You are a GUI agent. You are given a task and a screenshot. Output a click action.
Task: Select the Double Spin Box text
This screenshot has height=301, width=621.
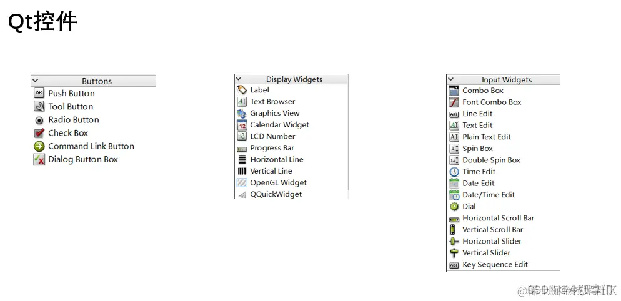(492, 160)
